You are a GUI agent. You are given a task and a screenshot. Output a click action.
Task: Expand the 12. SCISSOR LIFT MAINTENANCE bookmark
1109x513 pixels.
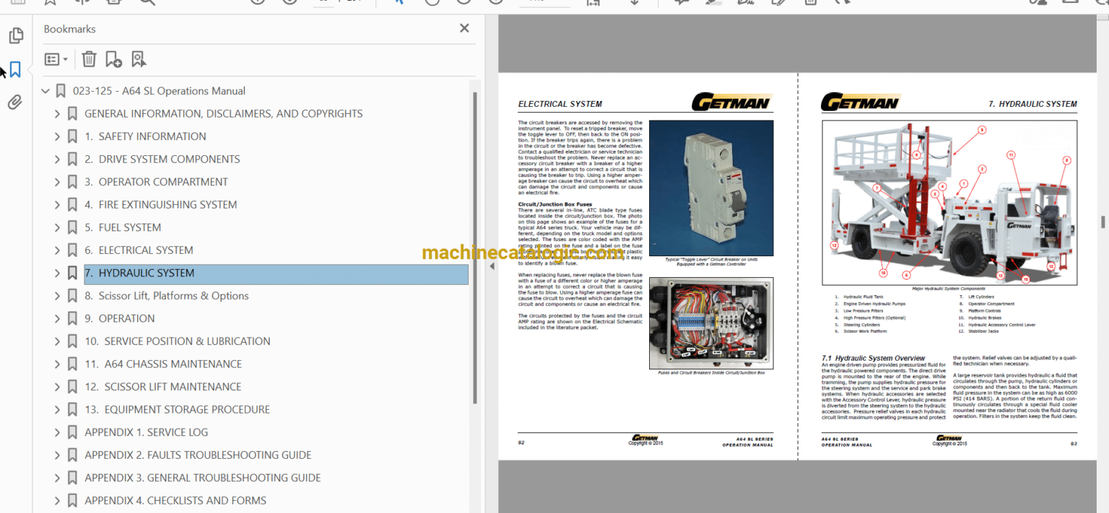click(x=58, y=387)
